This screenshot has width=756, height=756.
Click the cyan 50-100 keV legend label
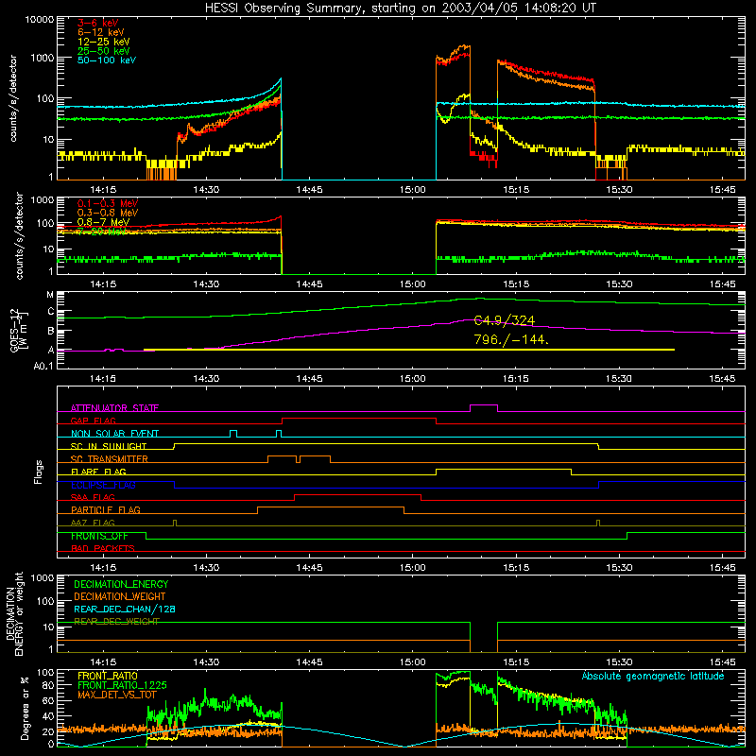pyautogui.click(x=107, y=60)
